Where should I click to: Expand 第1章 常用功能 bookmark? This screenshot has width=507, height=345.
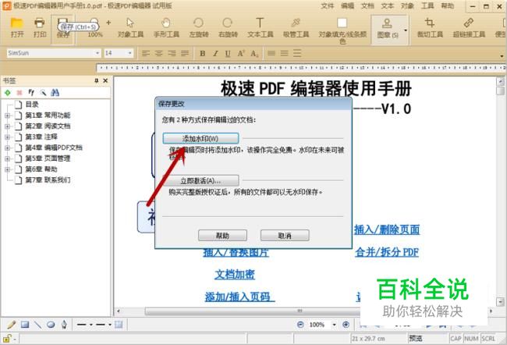pyautogui.click(x=7, y=116)
